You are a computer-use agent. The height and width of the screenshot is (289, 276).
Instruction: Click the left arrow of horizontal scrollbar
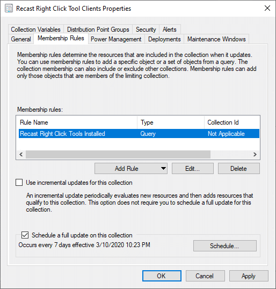pos(21,154)
